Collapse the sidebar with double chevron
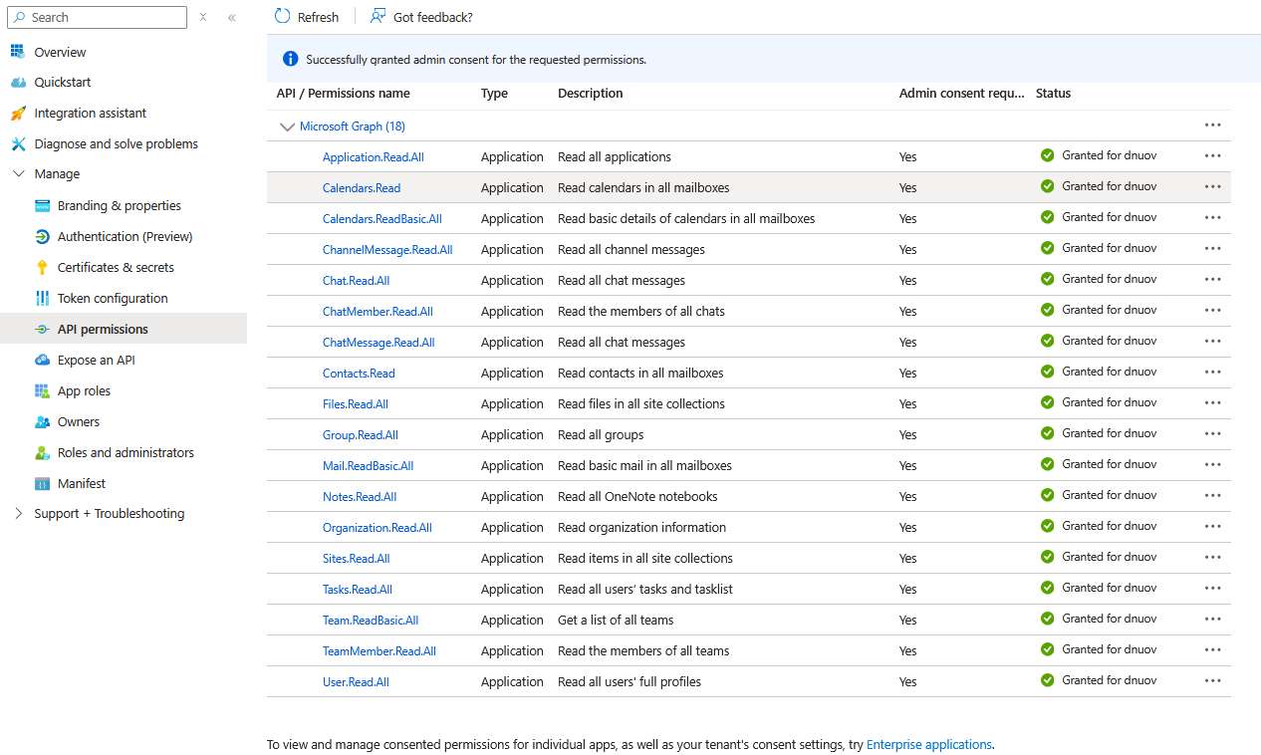This screenshot has height=755, width=1261. (x=232, y=18)
